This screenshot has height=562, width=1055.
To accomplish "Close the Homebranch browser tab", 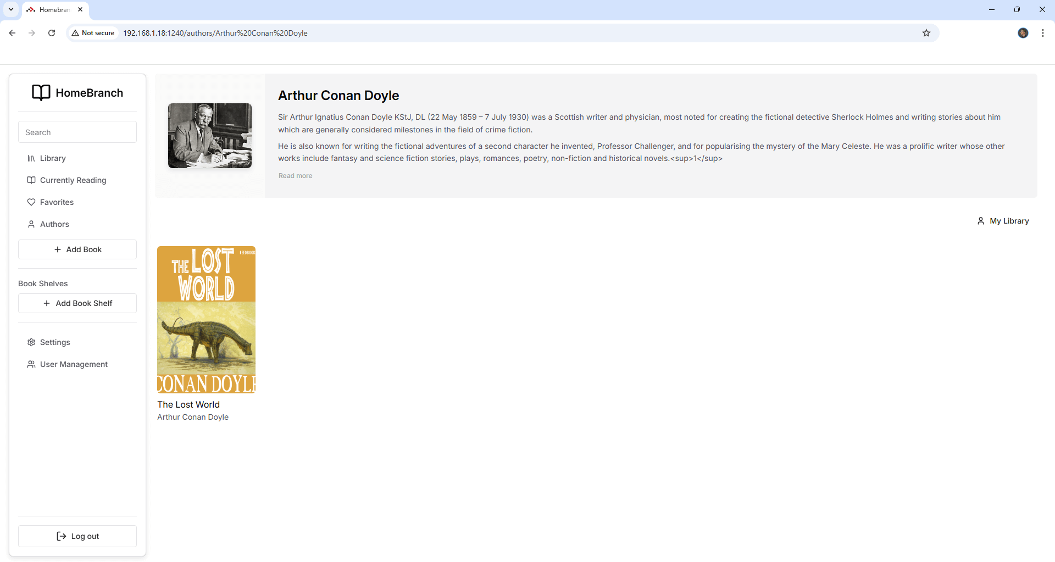I will point(80,9).
